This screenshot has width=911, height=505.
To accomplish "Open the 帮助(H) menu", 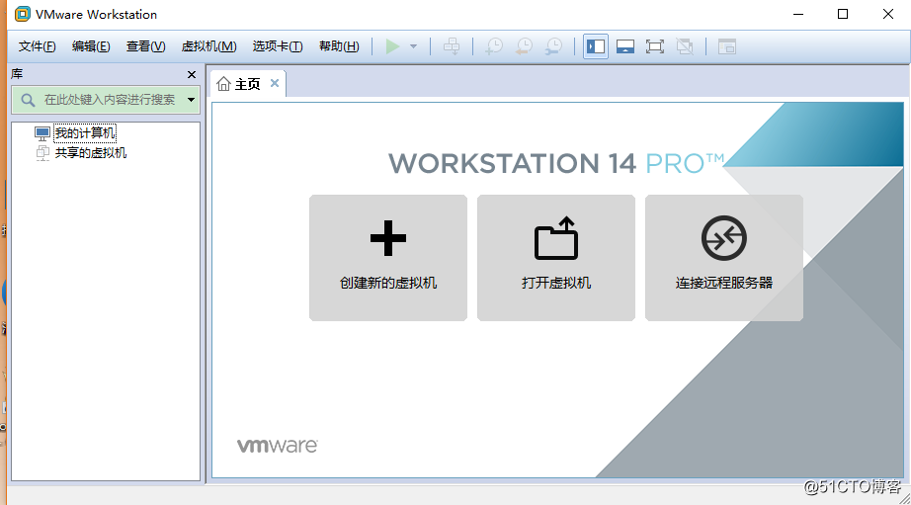I will (339, 46).
